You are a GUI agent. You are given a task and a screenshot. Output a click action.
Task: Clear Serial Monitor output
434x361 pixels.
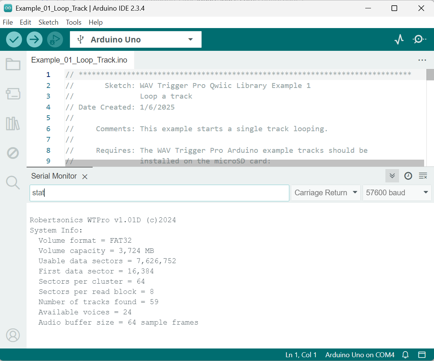tap(423, 176)
